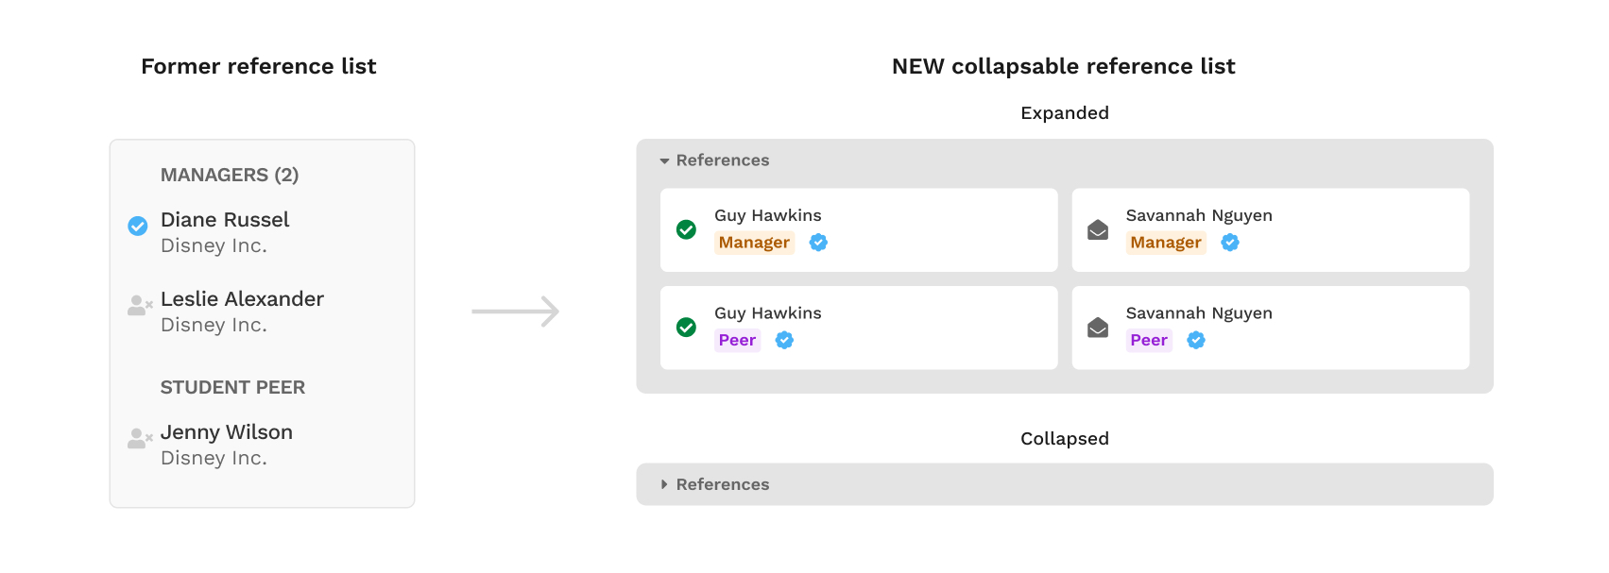Click envelope icon on Savannah Nguyen Peer card

point(1098,328)
